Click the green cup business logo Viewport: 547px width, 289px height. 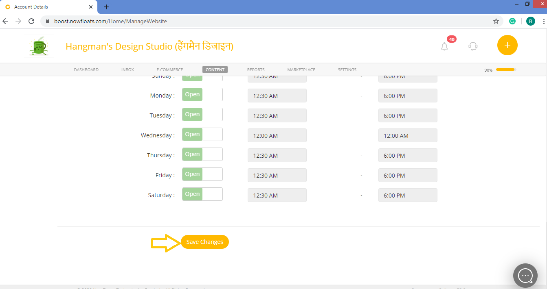click(39, 46)
